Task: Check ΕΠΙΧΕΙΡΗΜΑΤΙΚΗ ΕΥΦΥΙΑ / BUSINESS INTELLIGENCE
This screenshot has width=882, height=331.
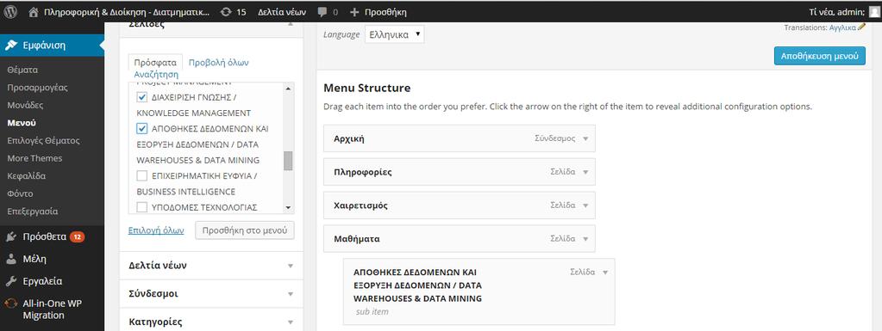Action: click(142, 176)
